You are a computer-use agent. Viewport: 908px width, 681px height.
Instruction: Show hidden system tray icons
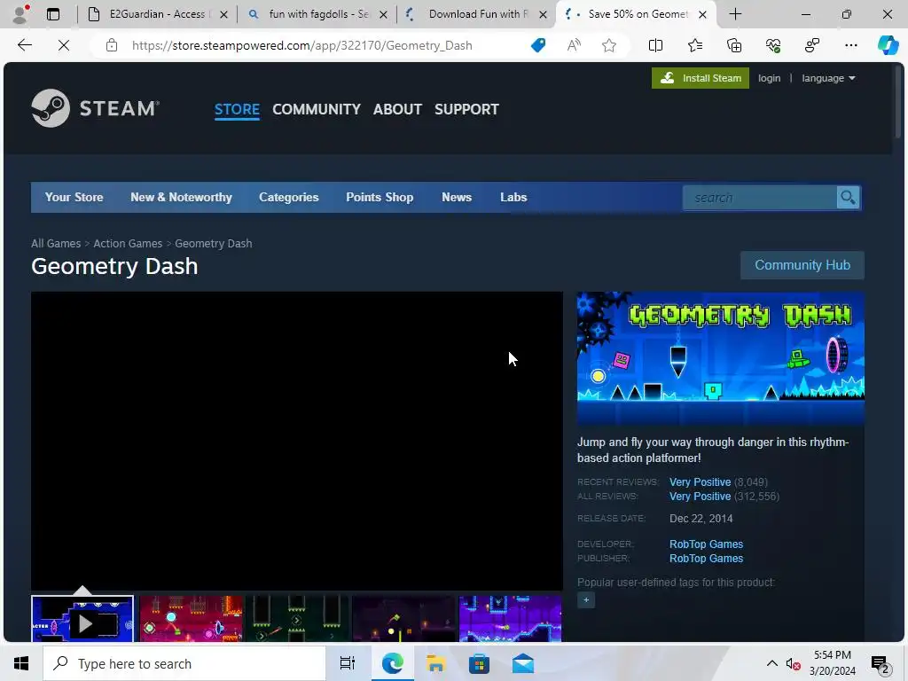click(772, 663)
